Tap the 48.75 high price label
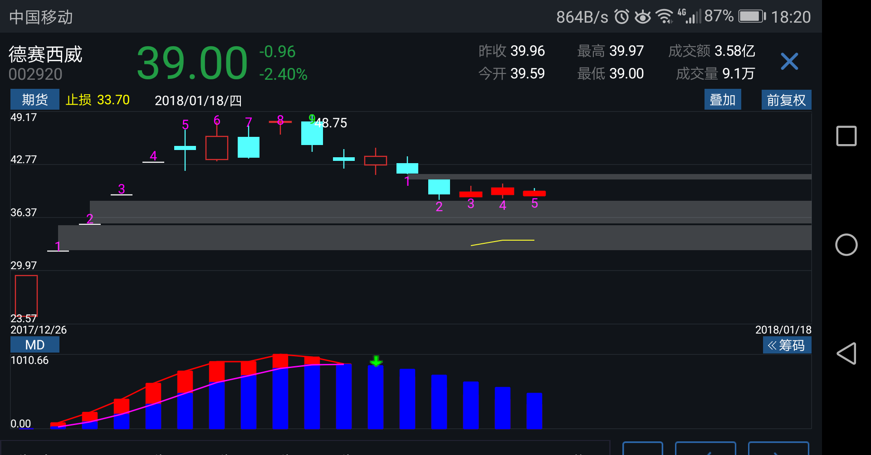871x455 pixels. click(x=332, y=123)
